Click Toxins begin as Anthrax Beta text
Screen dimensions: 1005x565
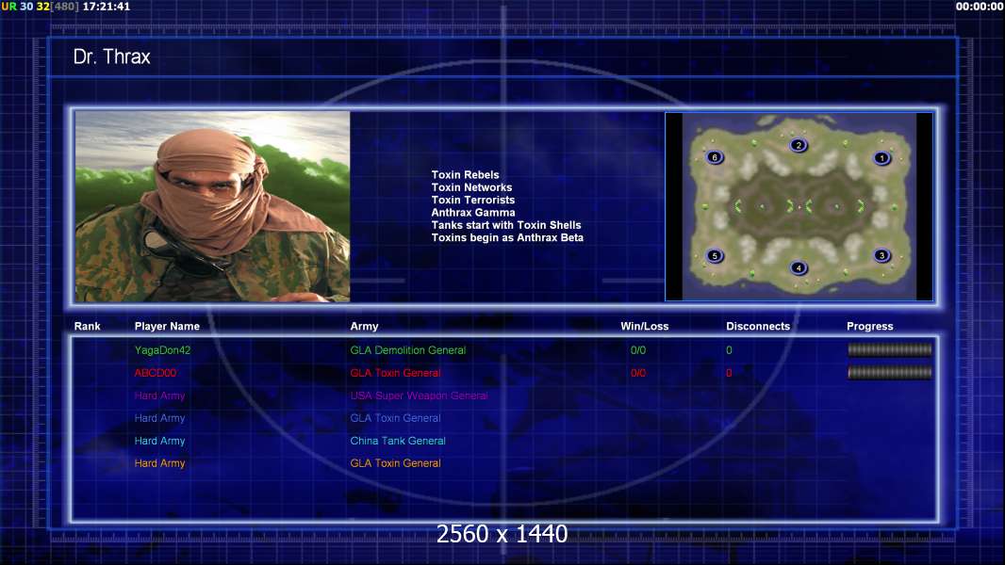[x=507, y=237]
